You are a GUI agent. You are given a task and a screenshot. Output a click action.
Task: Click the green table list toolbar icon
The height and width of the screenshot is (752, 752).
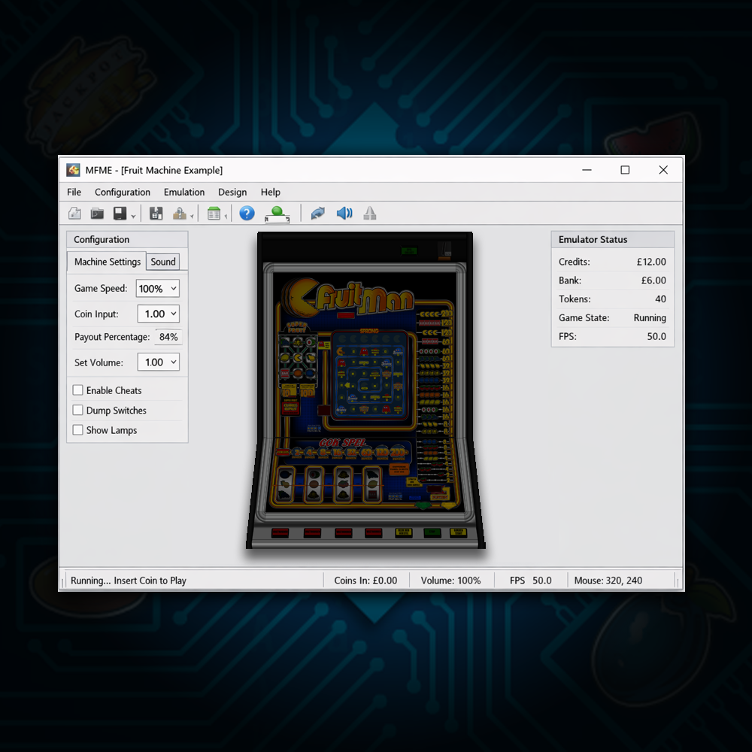pyautogui.click(x=214, y=214)
